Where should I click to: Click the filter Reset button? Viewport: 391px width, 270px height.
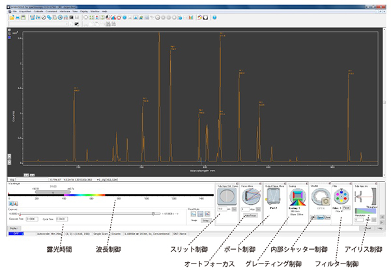346,208
